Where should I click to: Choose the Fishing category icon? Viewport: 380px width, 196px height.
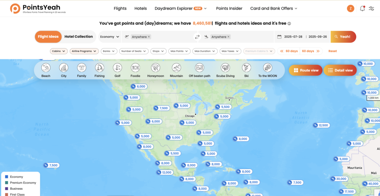click(99, 68)
